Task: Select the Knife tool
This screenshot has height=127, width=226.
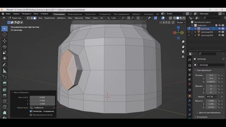Action: click(5, 107)
